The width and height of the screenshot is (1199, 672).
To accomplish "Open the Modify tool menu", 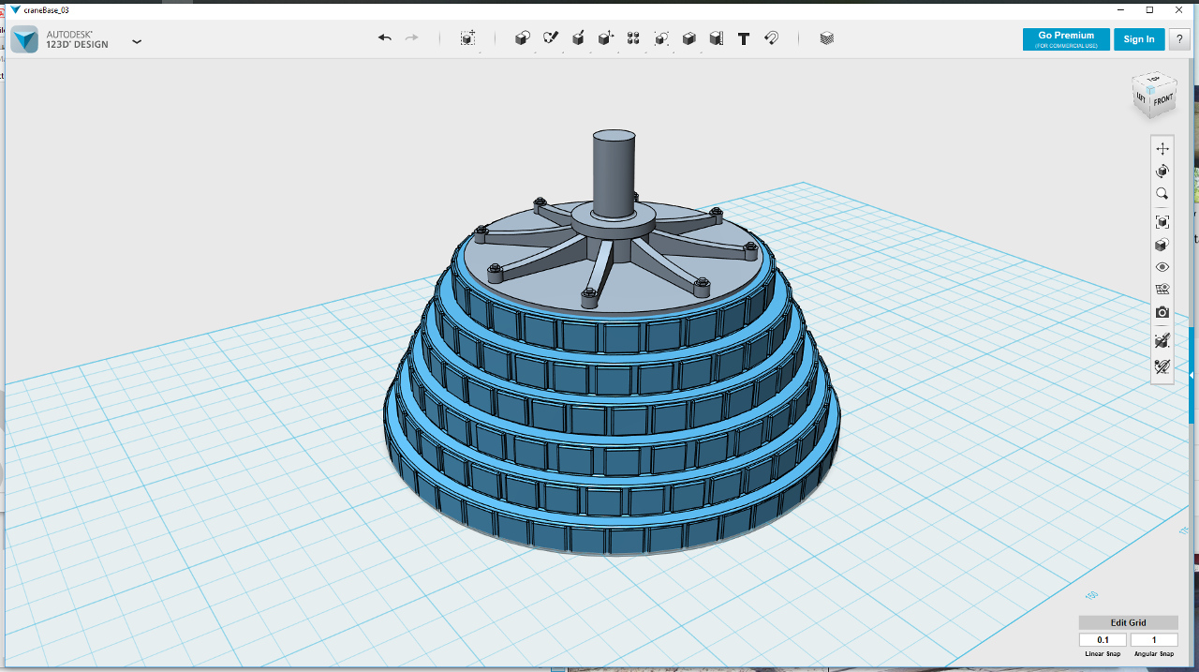I will (x=606, y=38).
